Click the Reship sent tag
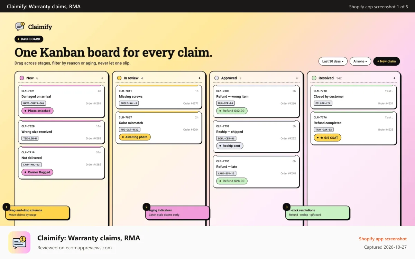This screenshot has height=259, width=415. coord(230,146)
